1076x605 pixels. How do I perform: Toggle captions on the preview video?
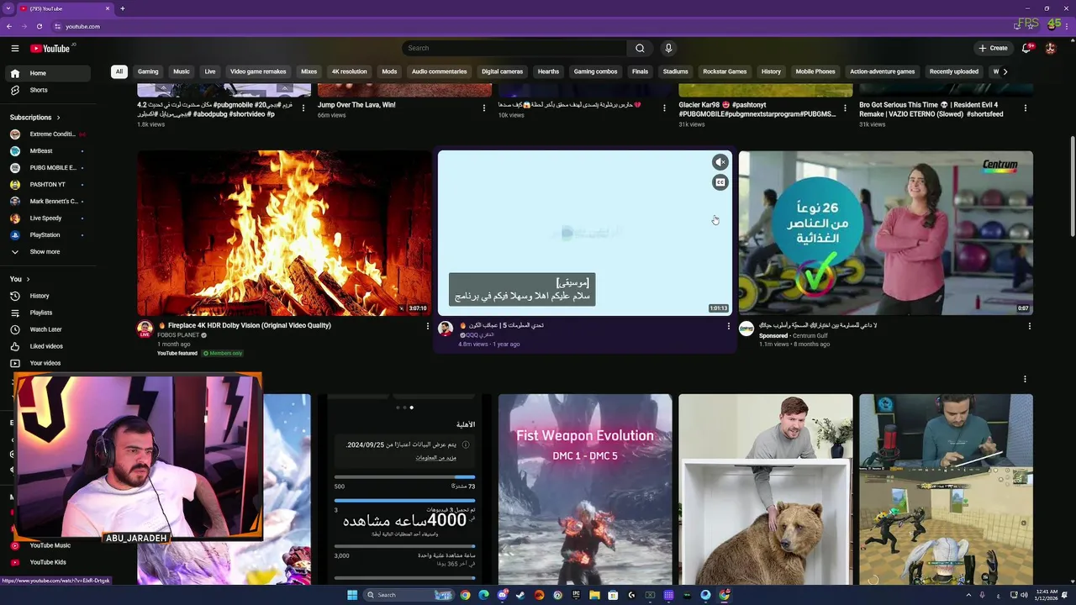720,182
